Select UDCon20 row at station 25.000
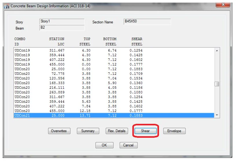 [114, 69]
